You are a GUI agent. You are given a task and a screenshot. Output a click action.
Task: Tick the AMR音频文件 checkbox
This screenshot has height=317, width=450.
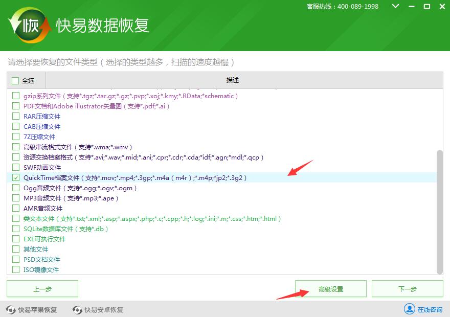pos(16,208)
